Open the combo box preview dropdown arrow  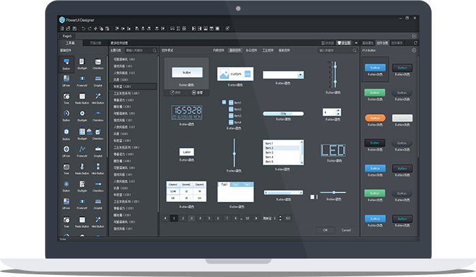pos(300,75)
